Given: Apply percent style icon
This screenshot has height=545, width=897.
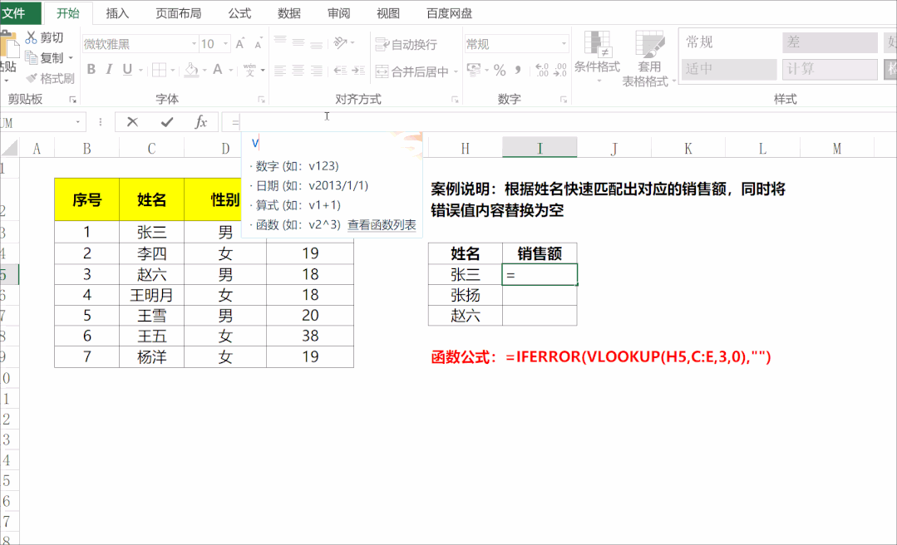Looking at the screenshot, I should tap(500, 71).
